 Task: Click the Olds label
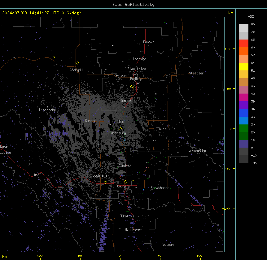(120, 122)
